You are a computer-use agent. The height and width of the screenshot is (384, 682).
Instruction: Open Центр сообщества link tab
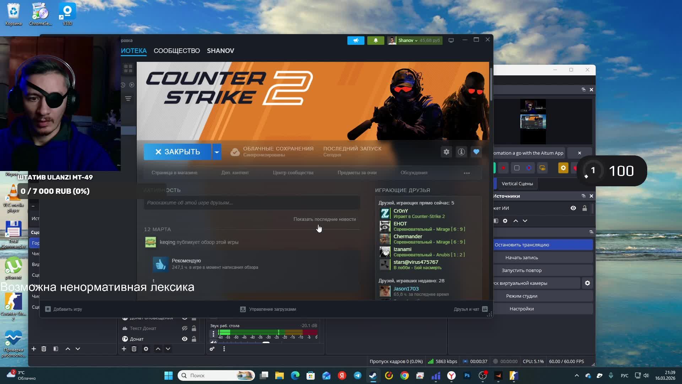coord(293,173)
